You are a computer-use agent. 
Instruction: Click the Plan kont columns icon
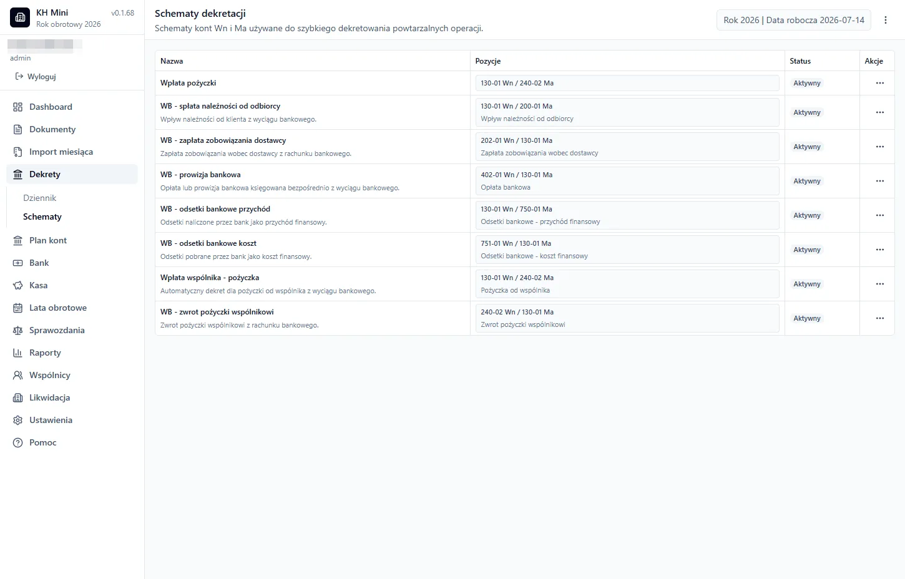pos(18,240)
